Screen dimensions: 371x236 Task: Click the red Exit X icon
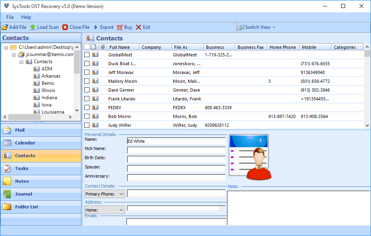tap(139, 27)
